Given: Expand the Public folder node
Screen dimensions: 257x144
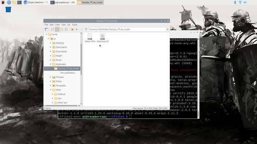Looking at the screenshot, I should click(51, 81).
